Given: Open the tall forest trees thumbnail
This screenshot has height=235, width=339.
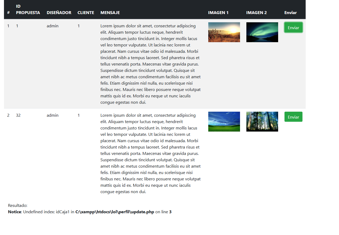Looking at the screenshot, I should pyautogui.click(x=262, y=121).
